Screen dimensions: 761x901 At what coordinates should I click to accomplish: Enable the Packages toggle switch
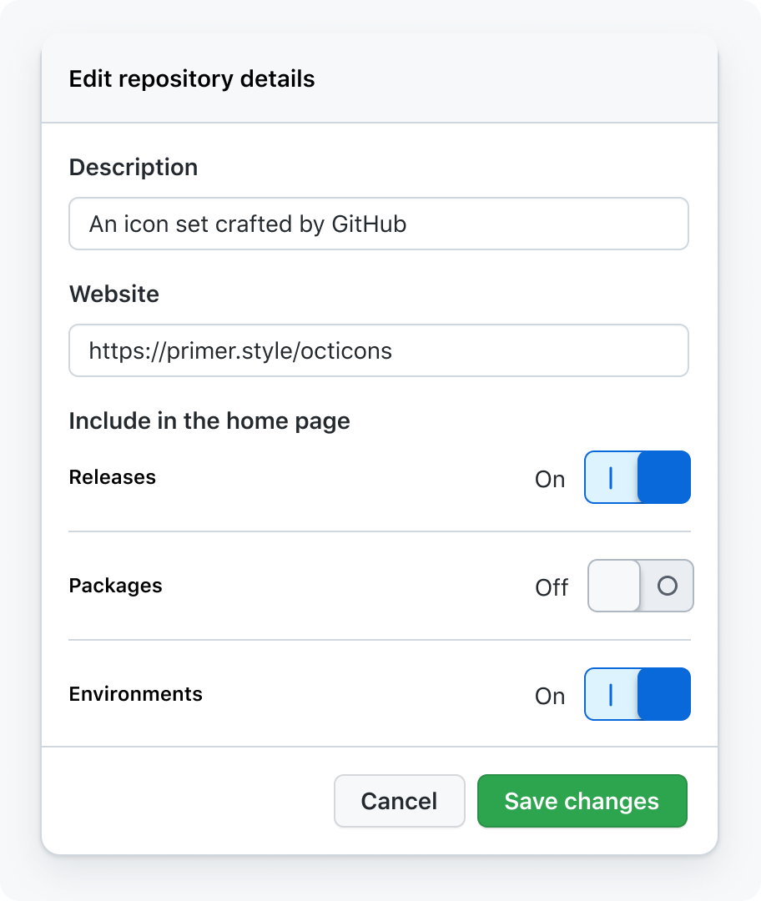tap(640, 586)
